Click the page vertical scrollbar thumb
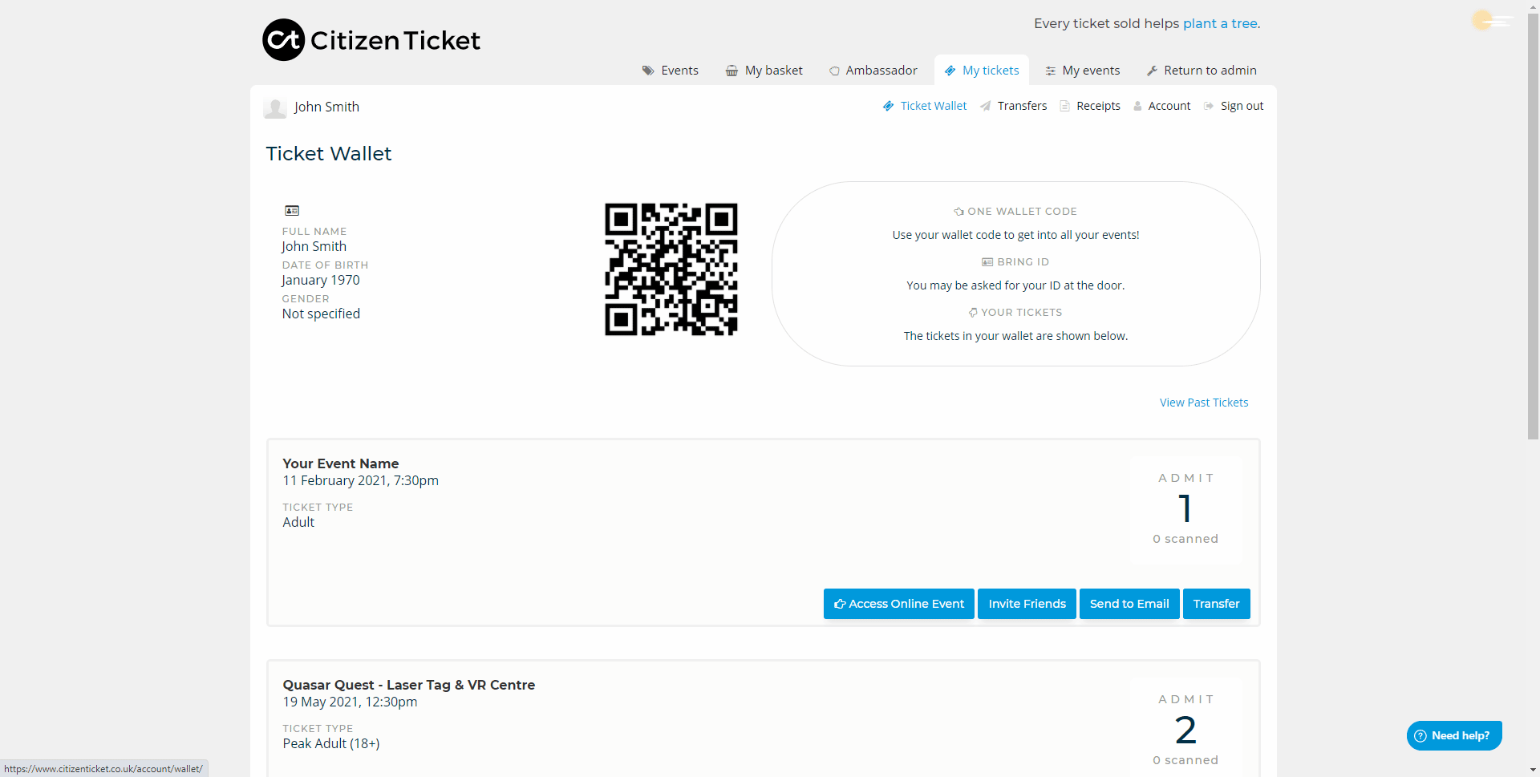 point(1533,227)
